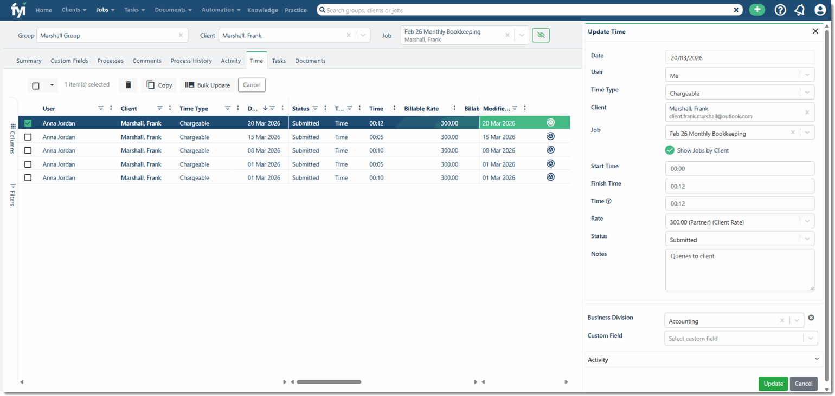Open the Rate dropdown
The width and height of the screenshot is (835, 396).
(x=740, y=221)
